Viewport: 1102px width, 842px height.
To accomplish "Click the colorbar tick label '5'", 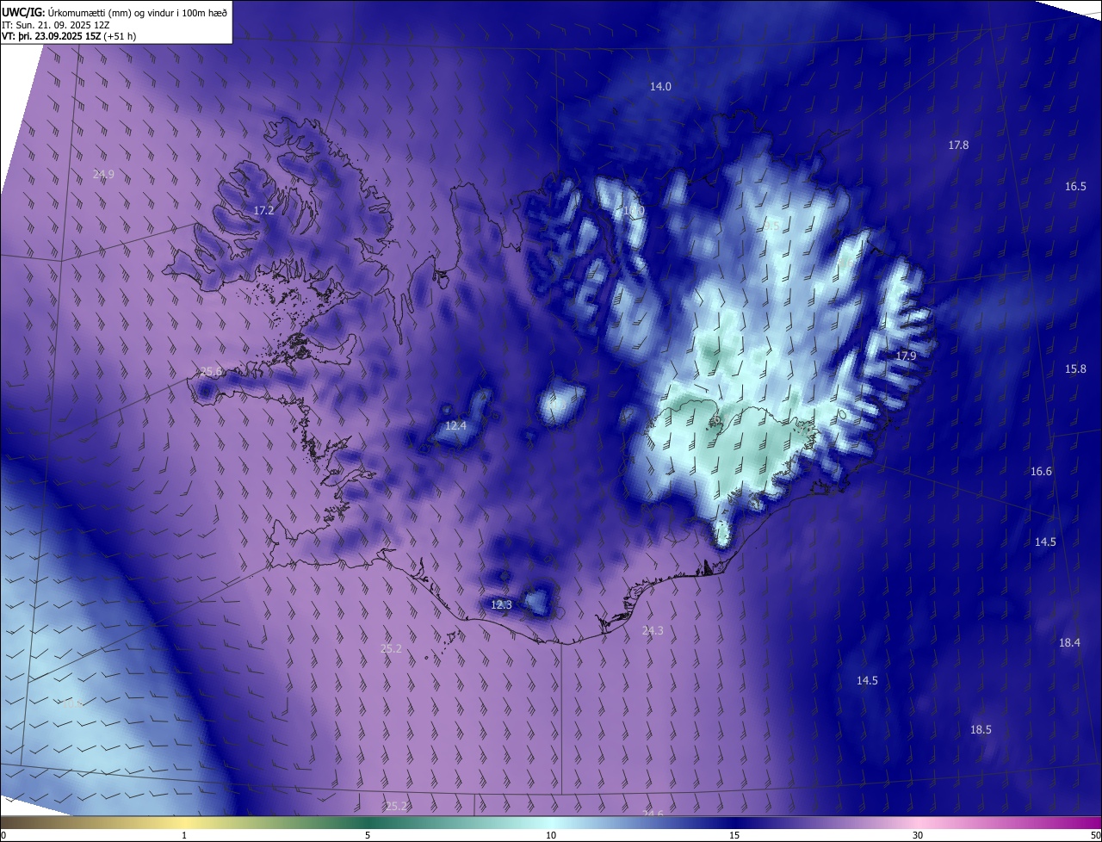I will click(x=368, y=835).
